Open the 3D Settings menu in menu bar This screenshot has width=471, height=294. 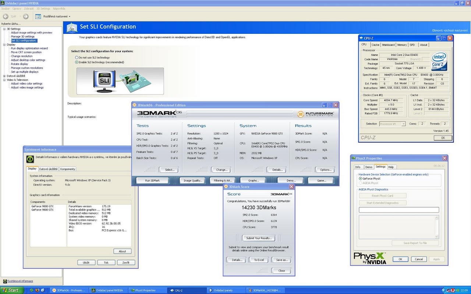click(x=43, y=8)
